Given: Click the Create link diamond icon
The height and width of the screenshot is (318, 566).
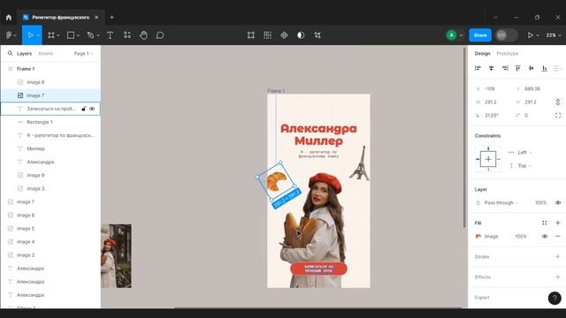Looking at the screenshot, I should click(284, 35).
